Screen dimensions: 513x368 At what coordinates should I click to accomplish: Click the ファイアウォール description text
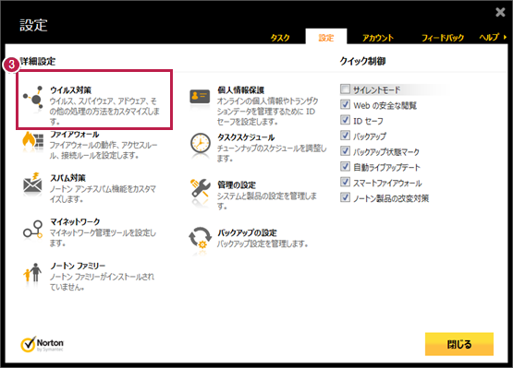pos(104,150)
